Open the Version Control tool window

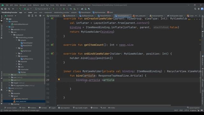pos(11,108)
